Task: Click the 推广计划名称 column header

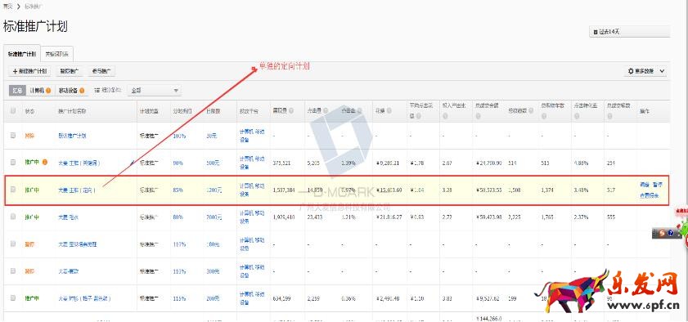Action: [72, 111]
